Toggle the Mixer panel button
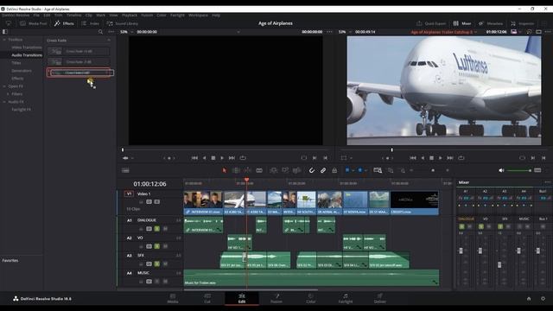 (462, 23)
